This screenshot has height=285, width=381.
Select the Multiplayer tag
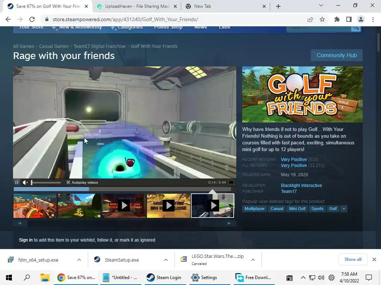coord(254,209)
